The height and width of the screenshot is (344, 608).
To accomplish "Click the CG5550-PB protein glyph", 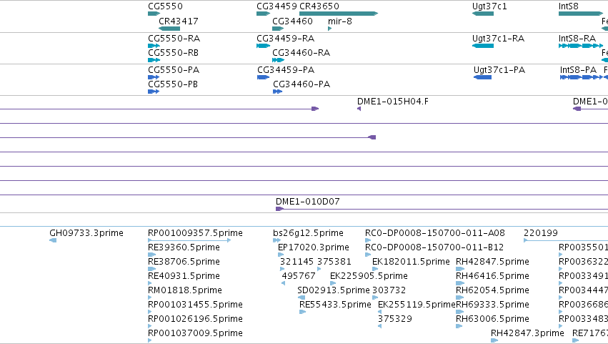I will [154, 92].
